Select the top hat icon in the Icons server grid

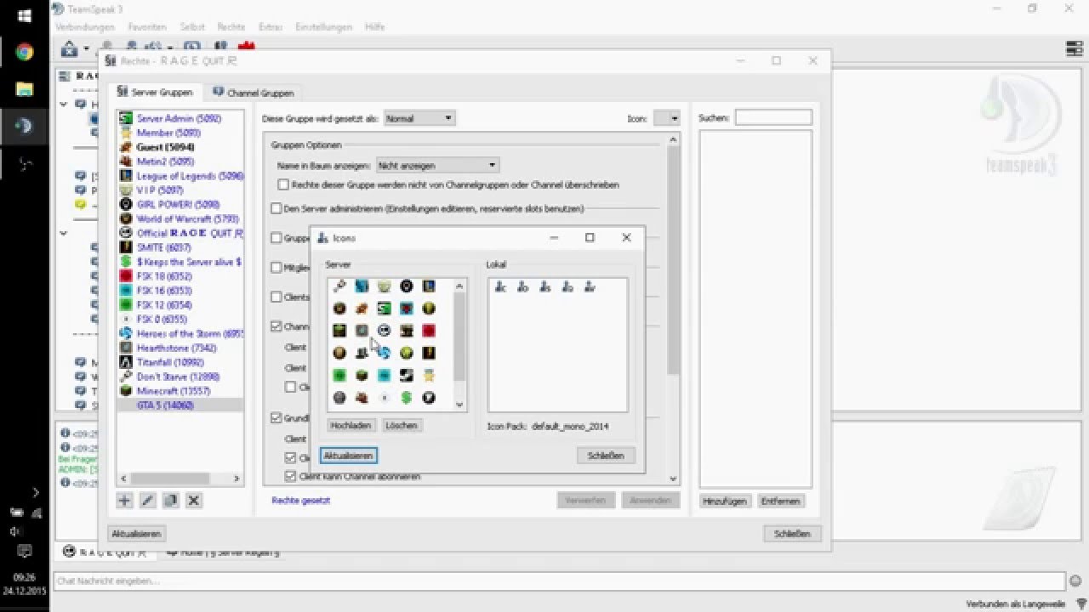pyautogui.click(x=362, y=353)
